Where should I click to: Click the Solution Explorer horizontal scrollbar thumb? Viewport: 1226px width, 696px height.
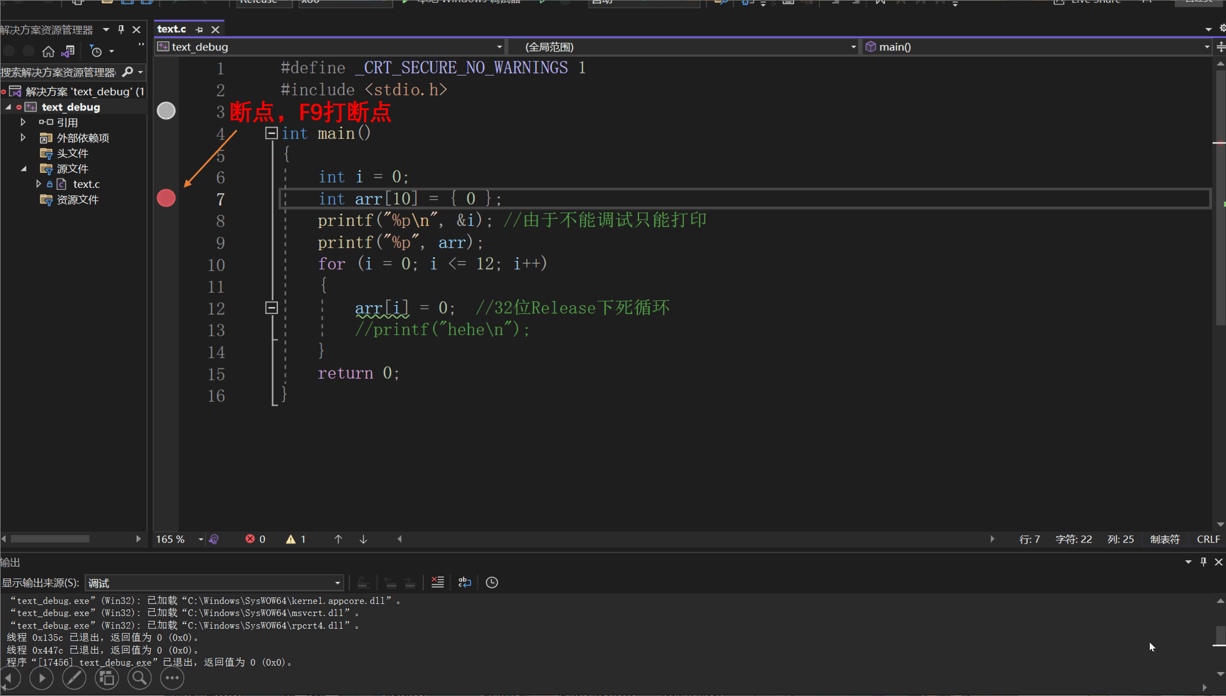(x=50, y=539)
